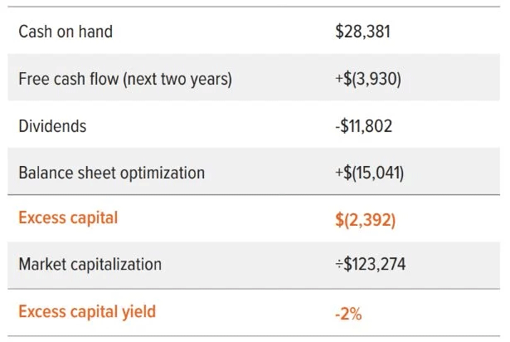This screenshot has height=342, width=510.
Task: Click the Balance sheet optimization label
Action: [x=111, y=173]
